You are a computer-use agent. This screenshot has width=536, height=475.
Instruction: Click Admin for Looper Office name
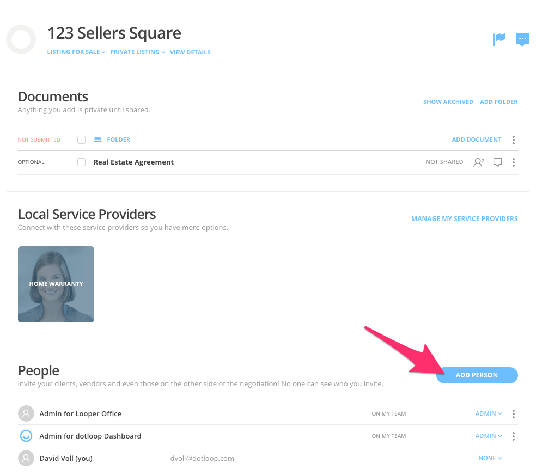pos(80,413)
